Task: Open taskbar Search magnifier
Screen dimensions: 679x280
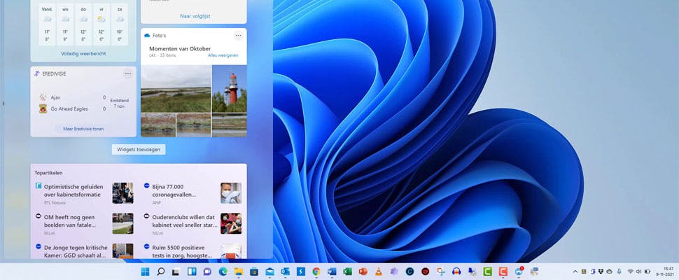Action: tap(161, 272)
